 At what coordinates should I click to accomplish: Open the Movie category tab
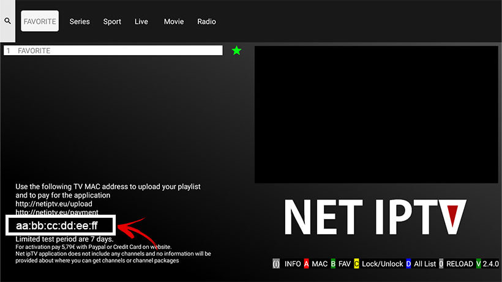174,21
